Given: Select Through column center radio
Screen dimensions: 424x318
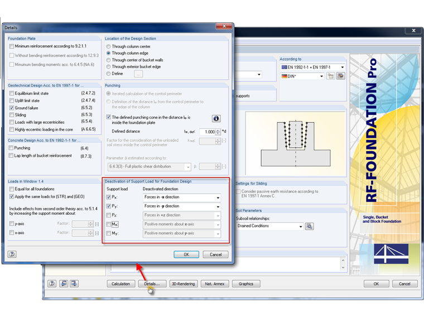Looking at the screenshot, I should point(108,46).
